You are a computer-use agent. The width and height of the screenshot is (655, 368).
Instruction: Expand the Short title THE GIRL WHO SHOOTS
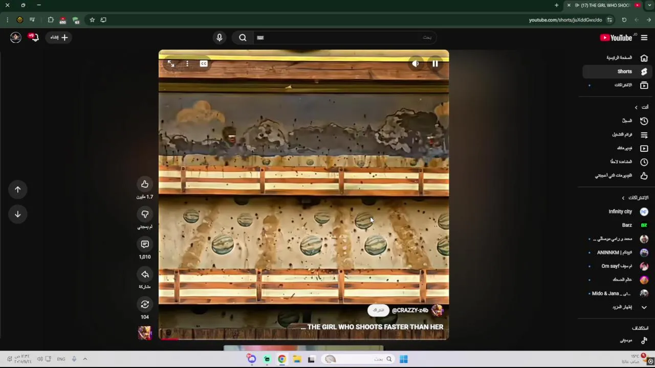[372, 327]
